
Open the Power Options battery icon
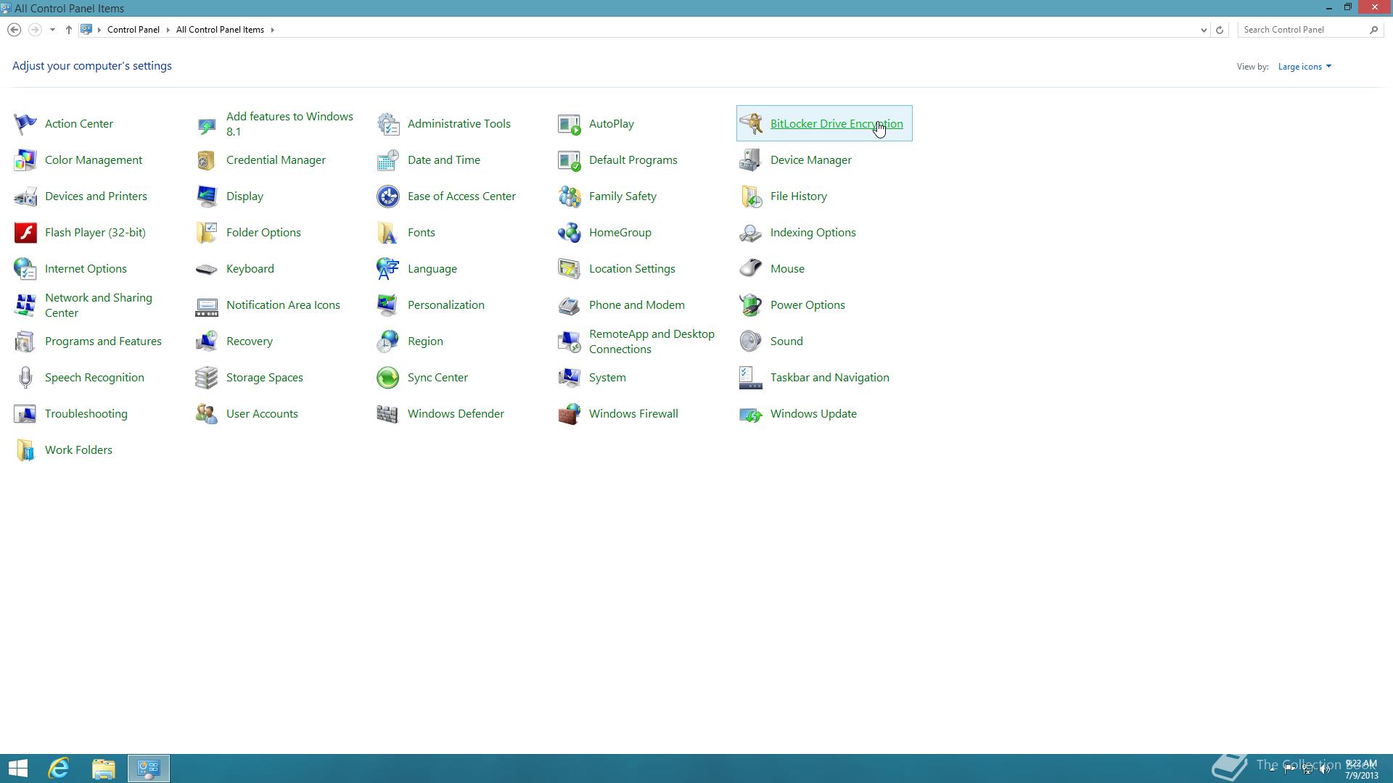[x=751, y=305]
